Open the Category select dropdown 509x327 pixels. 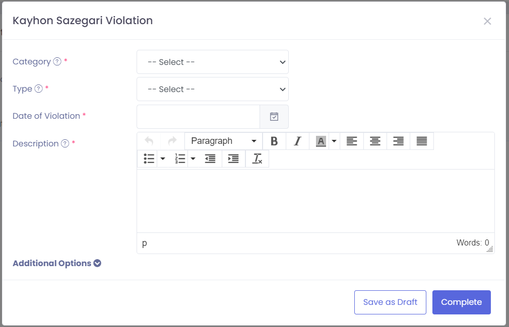tap(213, 62)
